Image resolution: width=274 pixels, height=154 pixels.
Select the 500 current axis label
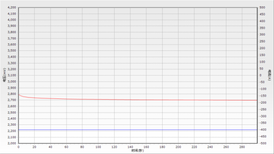[x=262, y=8]
